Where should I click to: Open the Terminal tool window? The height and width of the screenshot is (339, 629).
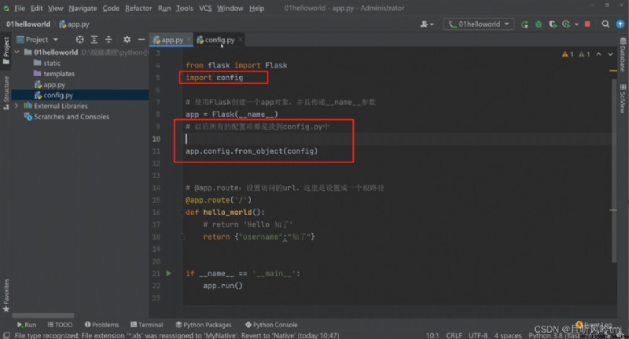click(x=147, y=325)
